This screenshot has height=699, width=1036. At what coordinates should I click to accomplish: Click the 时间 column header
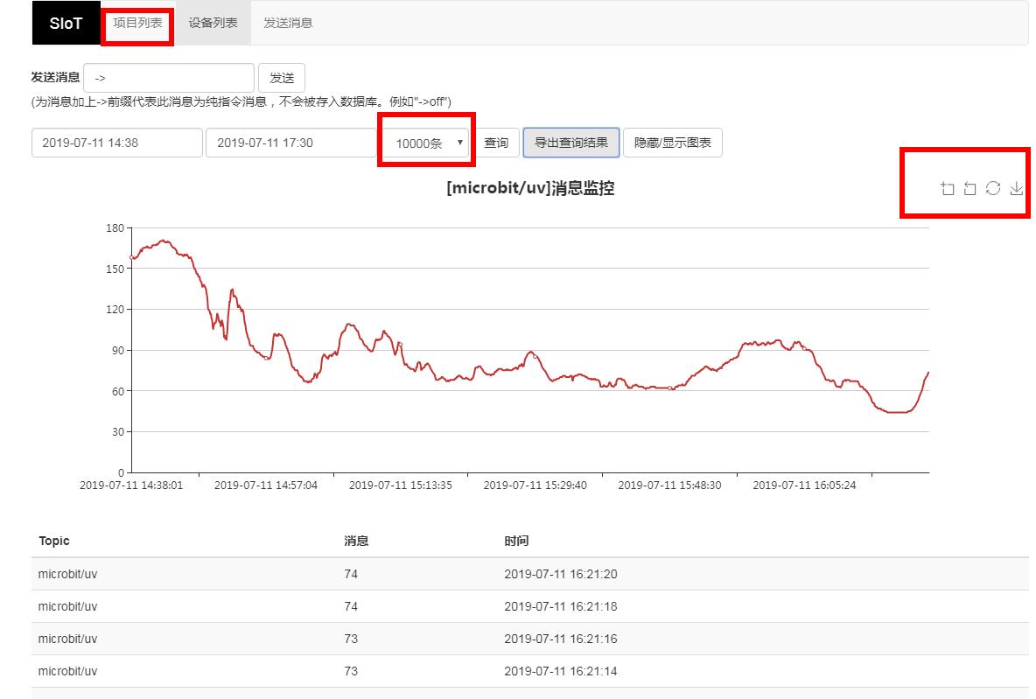[516, 541]
